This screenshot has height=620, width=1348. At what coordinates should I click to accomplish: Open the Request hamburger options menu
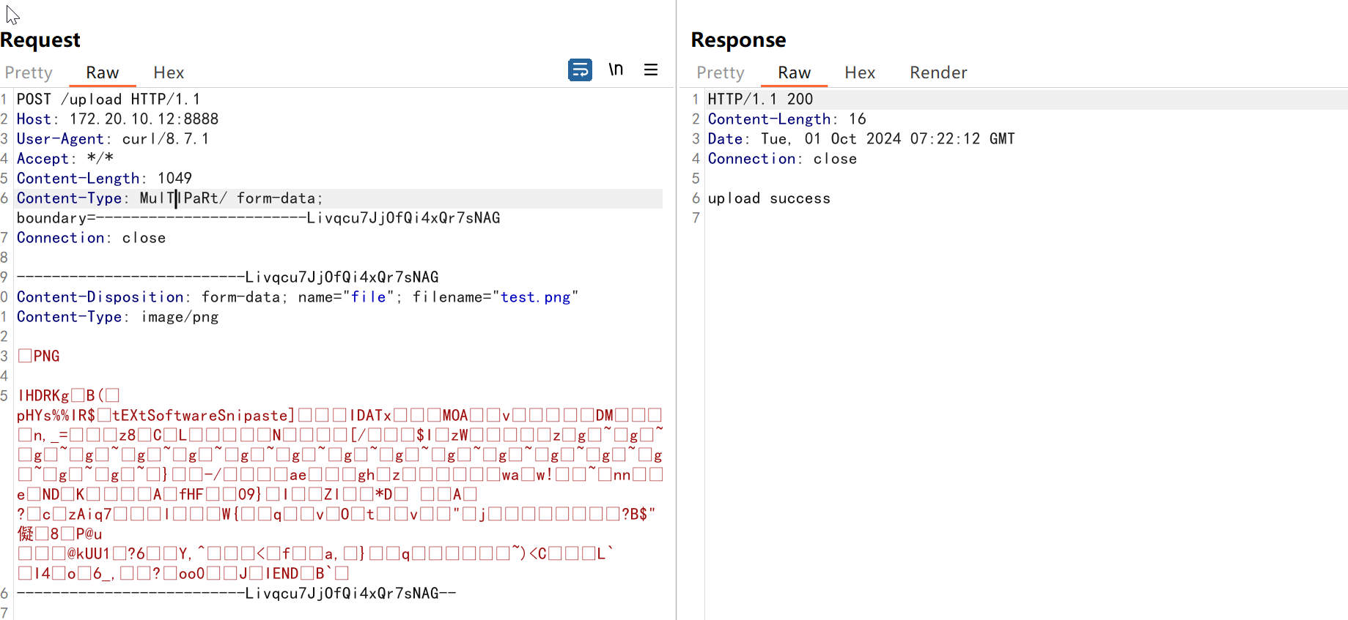(x=651, y=70)
